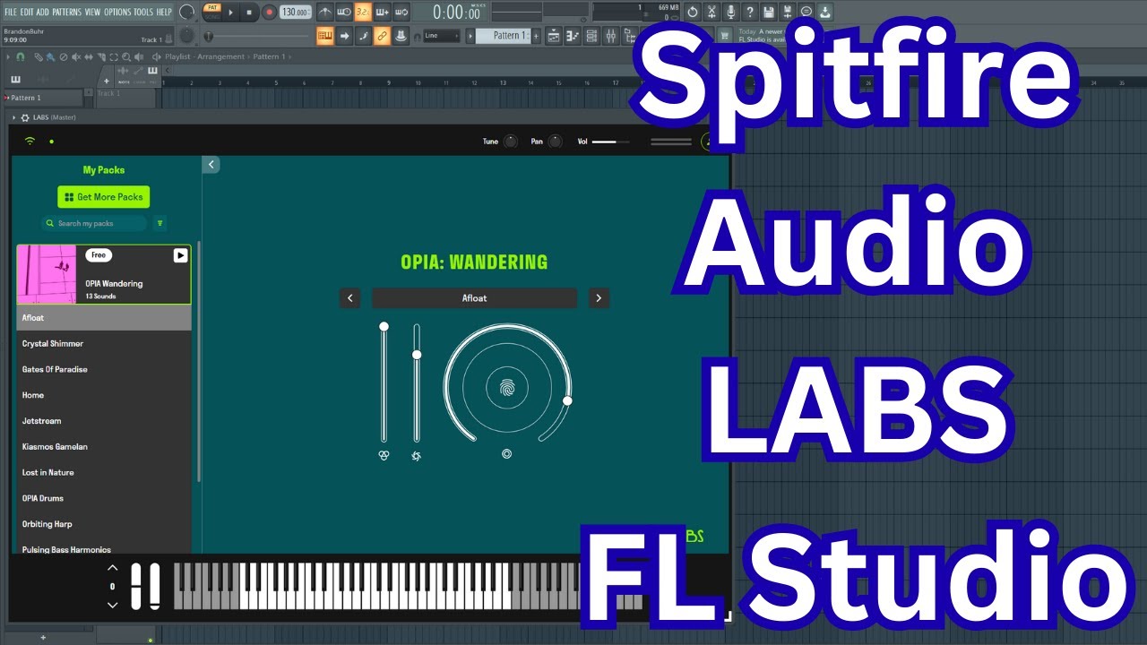Toggle auto scrolling arrow button
The image size is (1147, 645).
tap(344, 36)
